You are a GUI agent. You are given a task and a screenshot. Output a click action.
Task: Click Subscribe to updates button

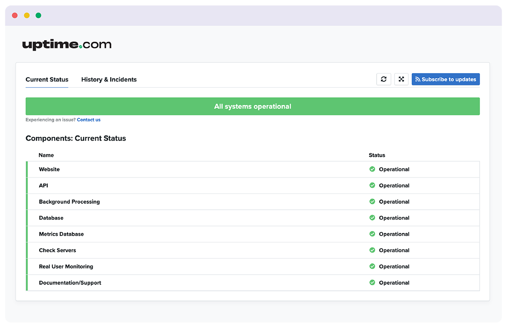[446, 79]
